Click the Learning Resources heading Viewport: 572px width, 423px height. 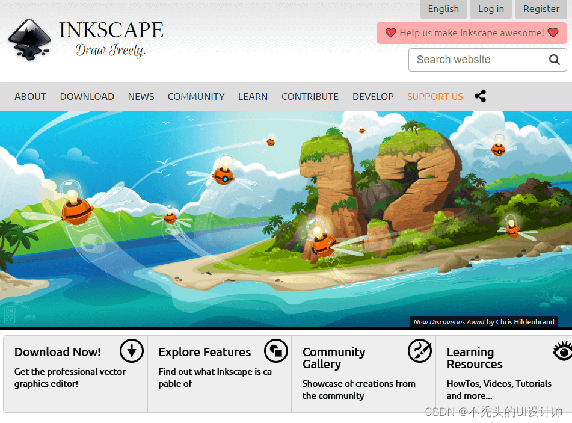tap(475, 357)
